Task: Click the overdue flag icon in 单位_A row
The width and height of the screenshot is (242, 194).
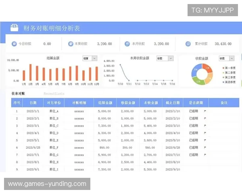Action: pyautogui.click(x=205, y=111)
